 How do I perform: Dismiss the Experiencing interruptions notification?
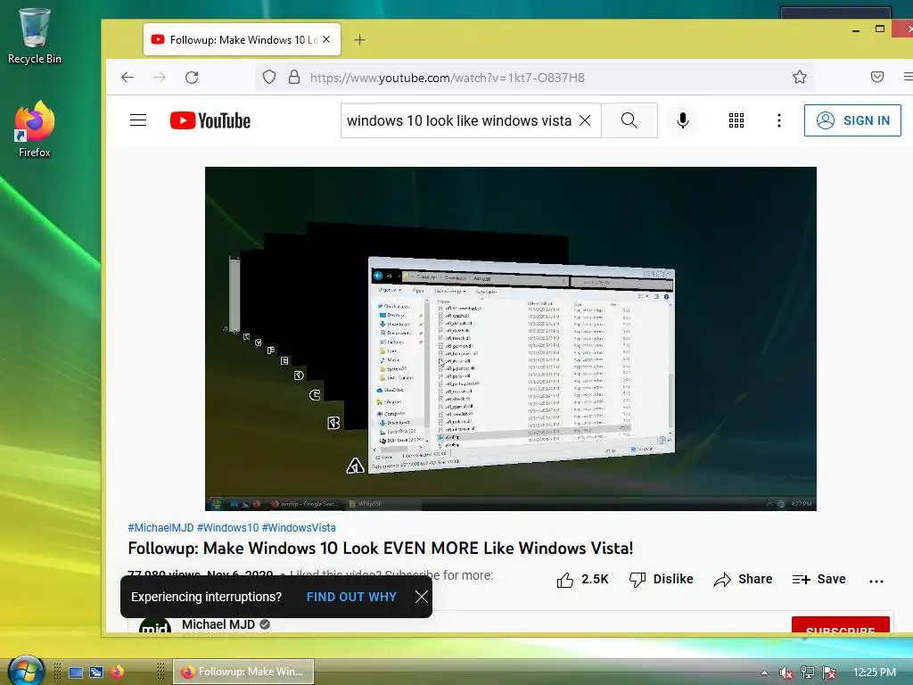422,597
